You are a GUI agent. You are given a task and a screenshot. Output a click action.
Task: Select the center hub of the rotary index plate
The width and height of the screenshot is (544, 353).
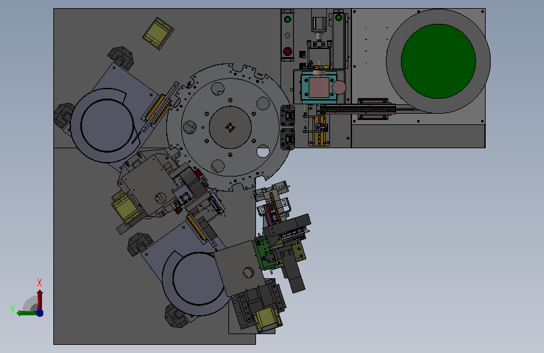pos(230,128)
